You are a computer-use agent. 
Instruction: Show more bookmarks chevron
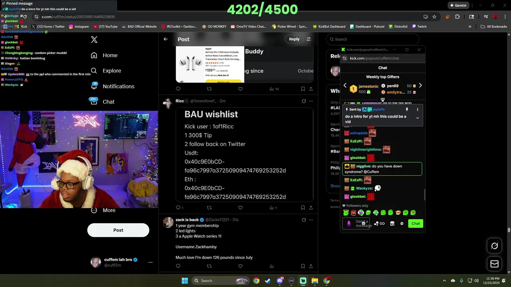(x=470, y=27)
